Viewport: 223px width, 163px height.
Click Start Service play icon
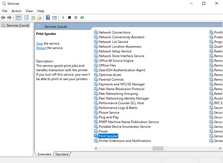tap(63, 17)
